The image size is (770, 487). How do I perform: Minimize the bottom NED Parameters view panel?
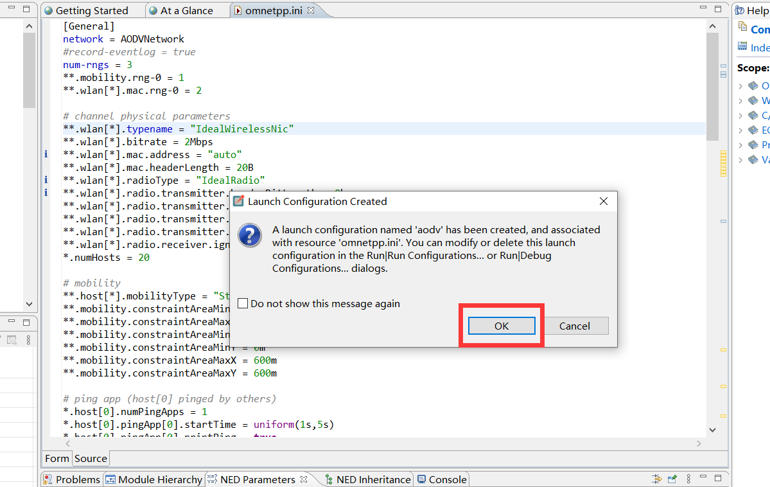click(x=703, y=477)
